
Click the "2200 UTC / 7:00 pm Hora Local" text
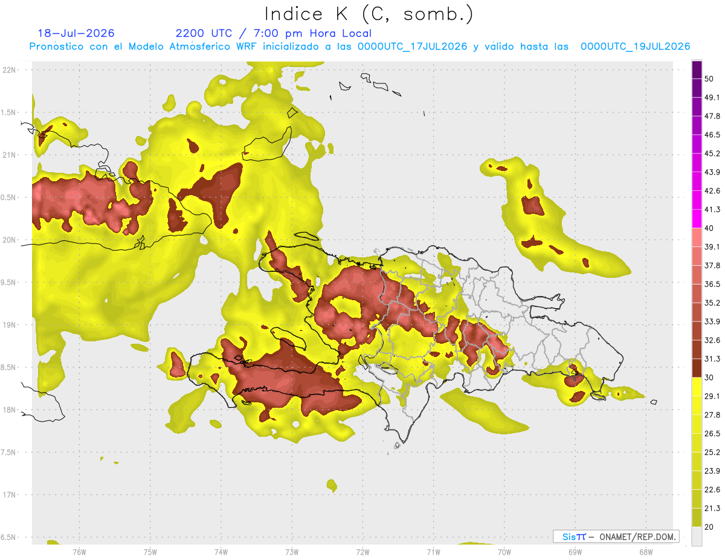274,33
